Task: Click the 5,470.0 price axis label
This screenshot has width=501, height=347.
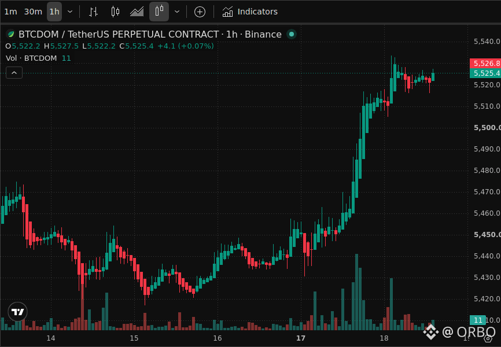Action: tap(487, 191)
